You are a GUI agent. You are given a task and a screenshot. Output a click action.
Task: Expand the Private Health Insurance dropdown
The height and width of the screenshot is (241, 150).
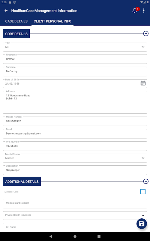coord(75,215)
